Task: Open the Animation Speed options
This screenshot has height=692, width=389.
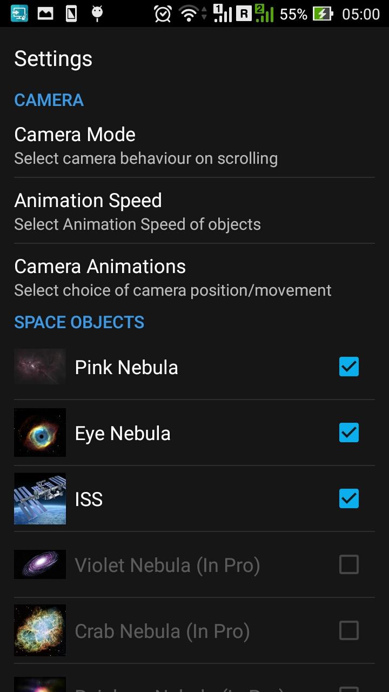Action: coord(138,211)
